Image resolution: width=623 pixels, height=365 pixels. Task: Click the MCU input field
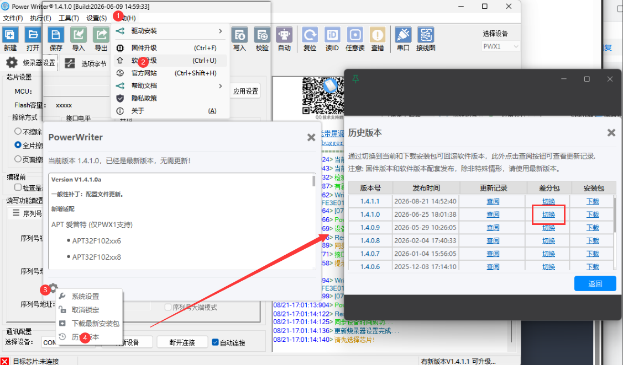pos(76,91)
